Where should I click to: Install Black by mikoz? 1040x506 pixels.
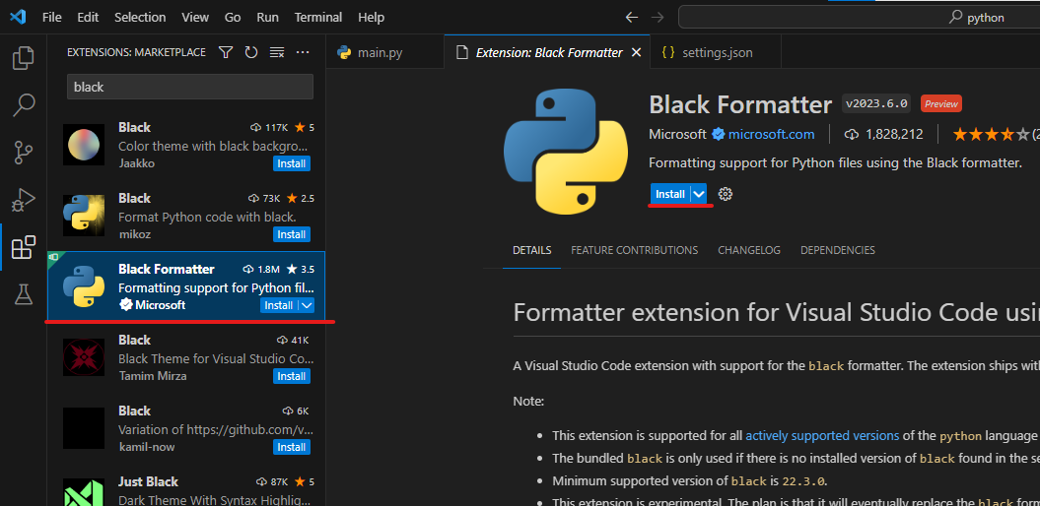coord(291,234)
